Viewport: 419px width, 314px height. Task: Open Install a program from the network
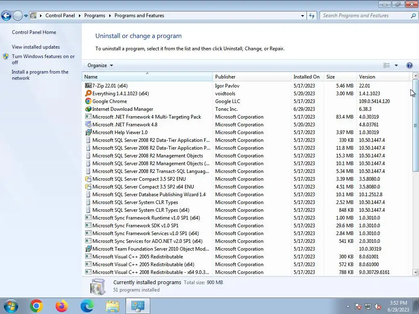[x=40, y=75]
